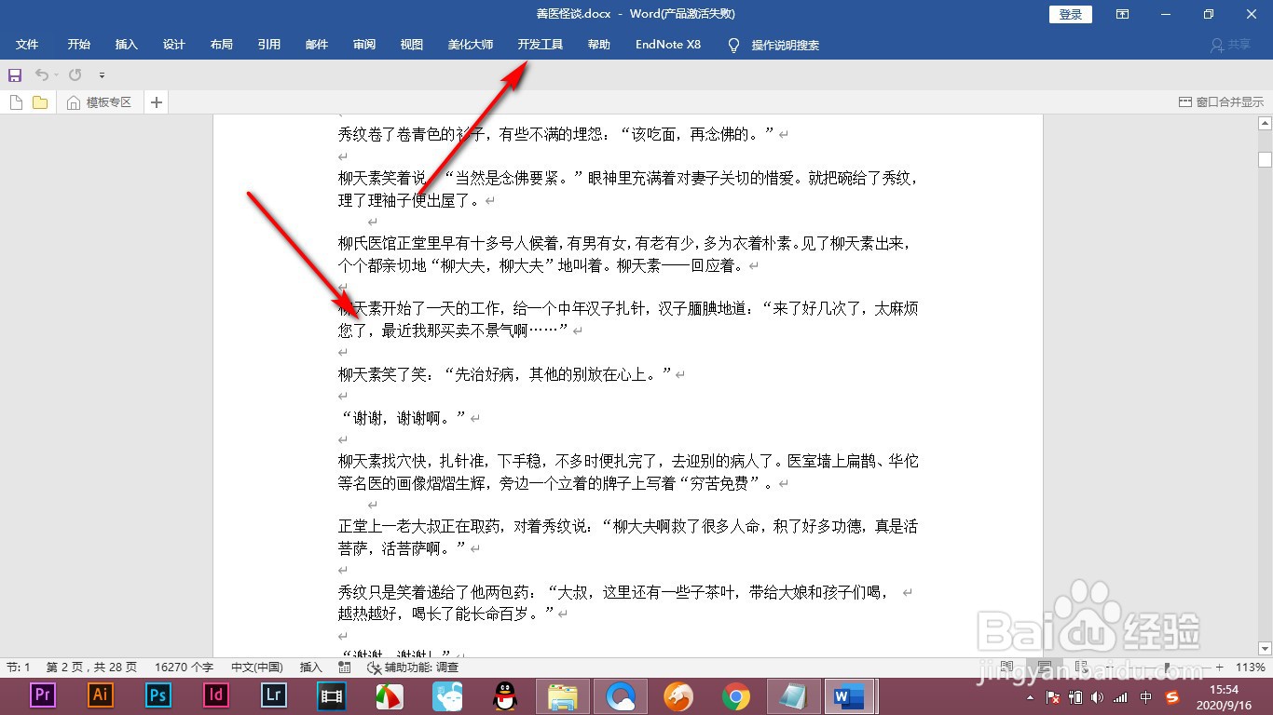Expand the Undo dropdown arrow
Screen dimensions: 1273x715
56,74
